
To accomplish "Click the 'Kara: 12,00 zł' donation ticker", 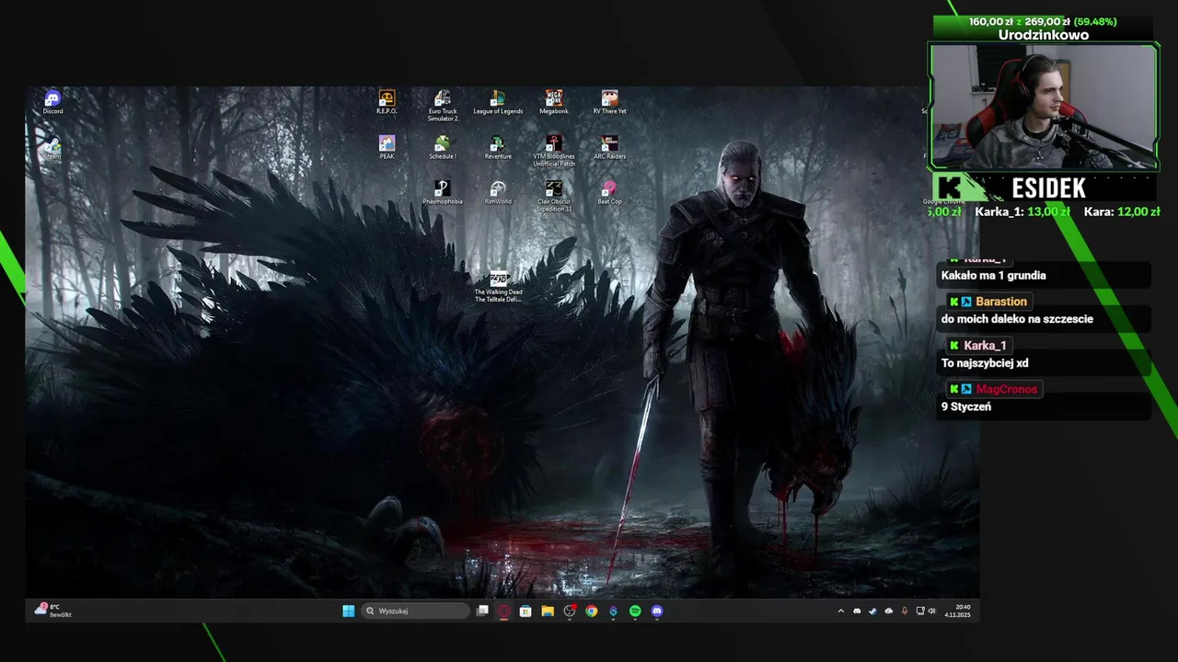I will click(x=1122, y=211).
